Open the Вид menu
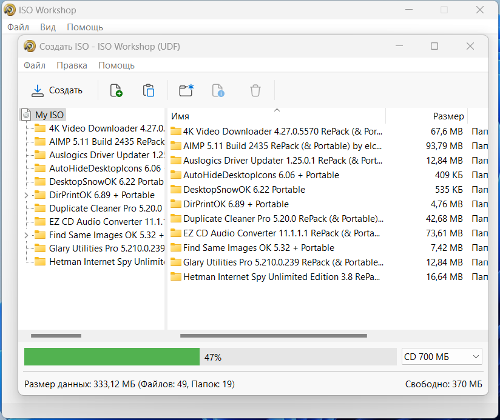The width and height of the screenshot is (500, 420). (x=48, y=27)
